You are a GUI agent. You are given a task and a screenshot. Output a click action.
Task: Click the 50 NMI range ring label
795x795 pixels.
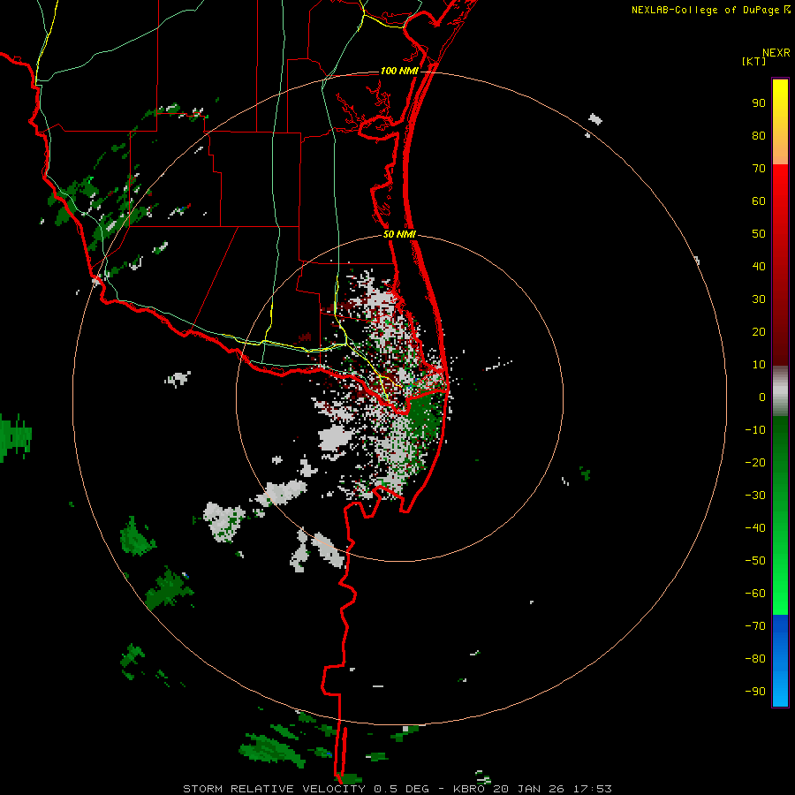[x=399, y=234]
